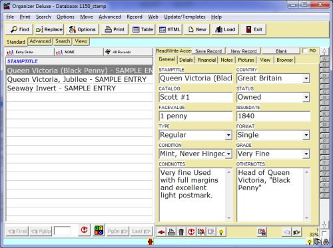Click the New Record button
The height and width of the screenshot is (248, 333).
tap(244, 51)
